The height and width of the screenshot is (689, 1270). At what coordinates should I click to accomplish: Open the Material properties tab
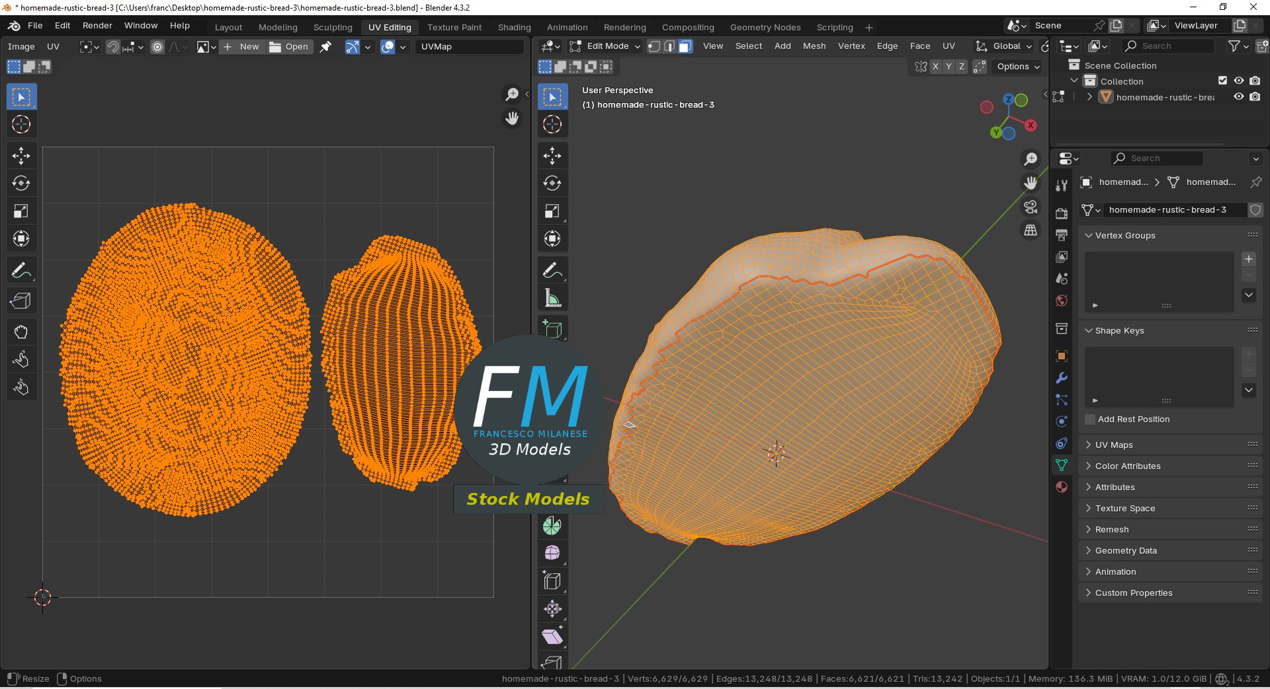tap(1062, 487)
